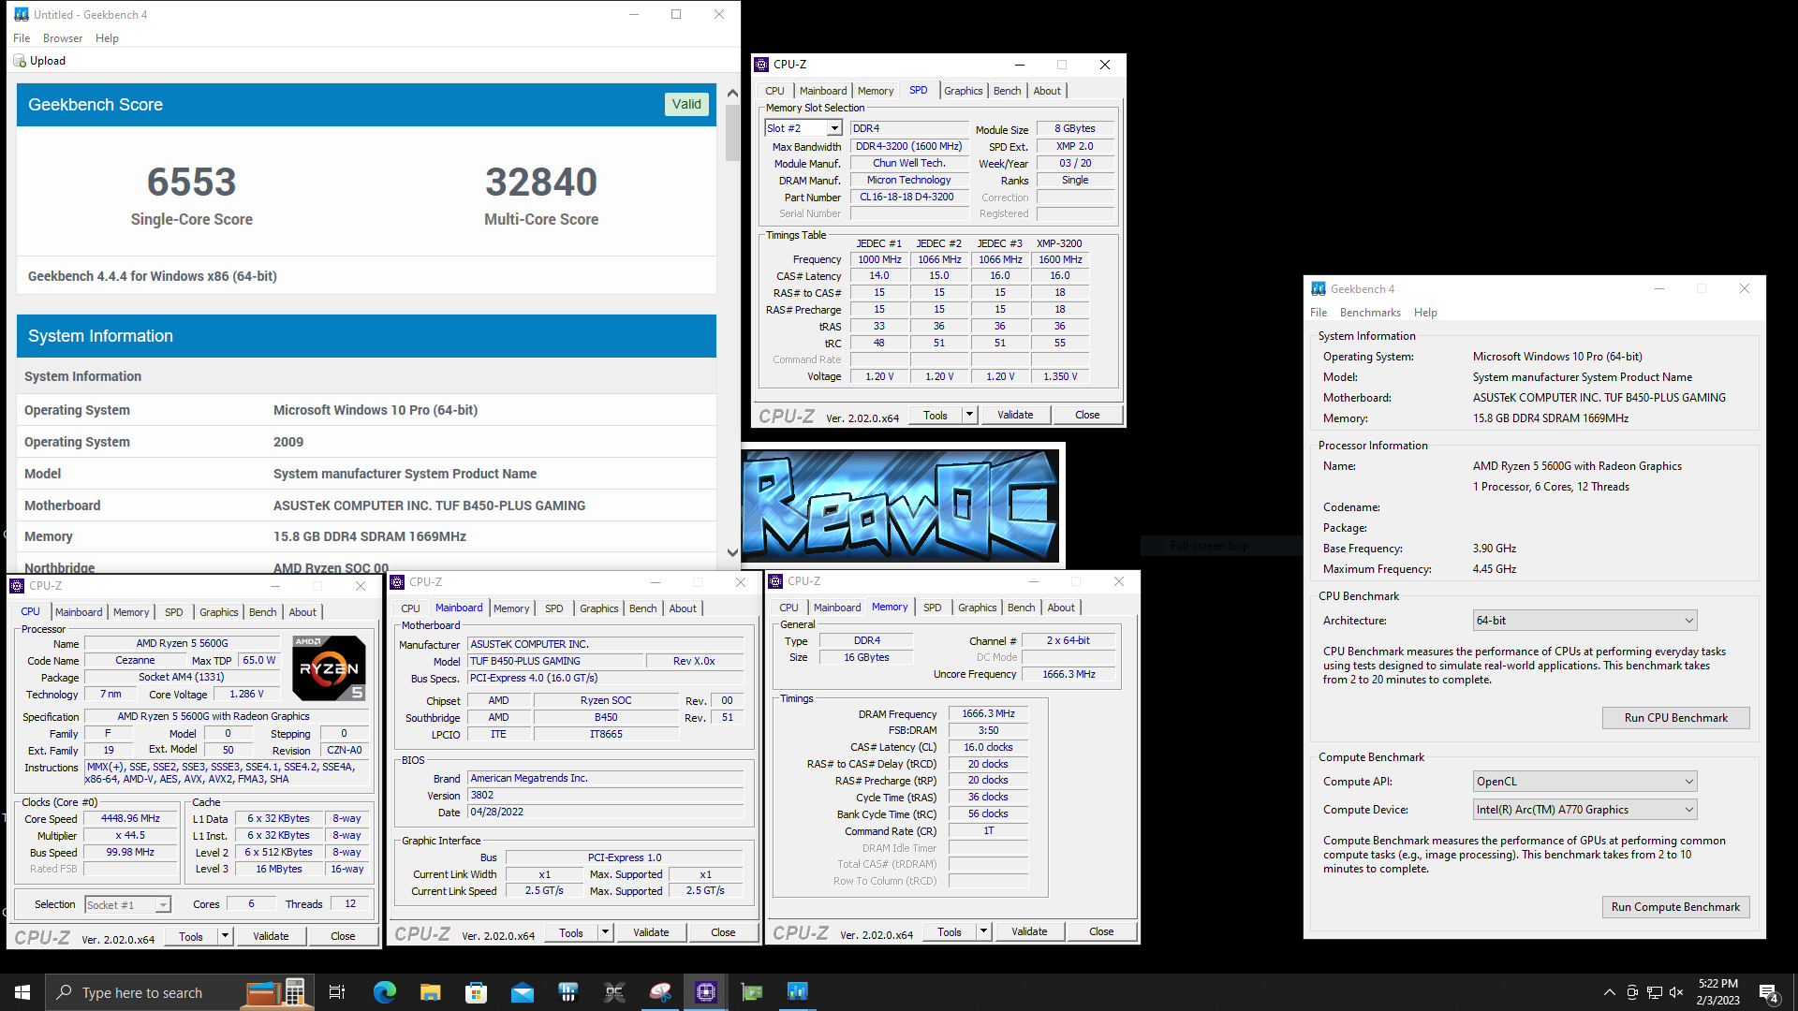
Task: Click Validate in the SPD CPU-Z window
Action: click(x=1015, y=415)
